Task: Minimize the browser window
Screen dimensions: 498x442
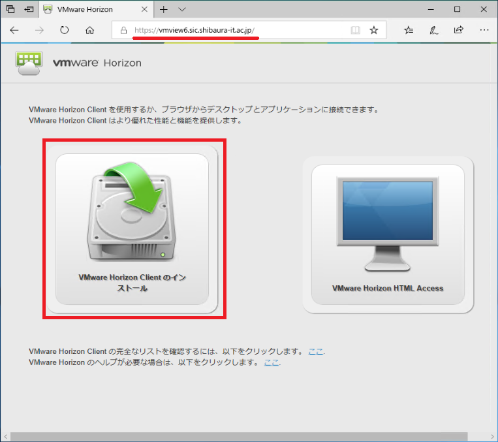Action: coord(431,10)
